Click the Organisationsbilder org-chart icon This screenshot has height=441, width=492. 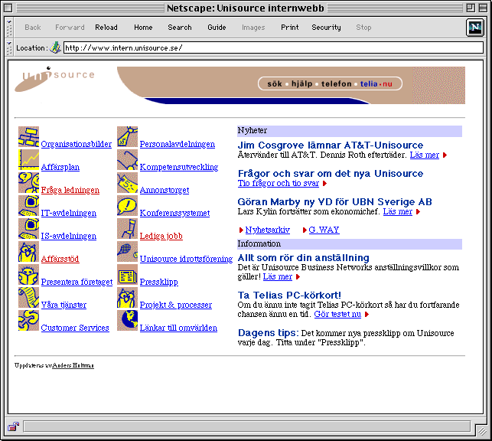28,137
